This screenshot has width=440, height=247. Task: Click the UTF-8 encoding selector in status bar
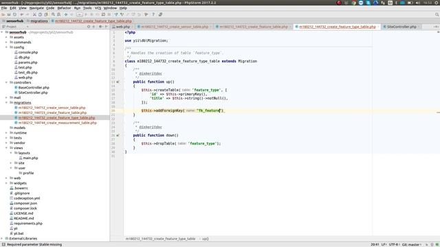tap(394, 244)
